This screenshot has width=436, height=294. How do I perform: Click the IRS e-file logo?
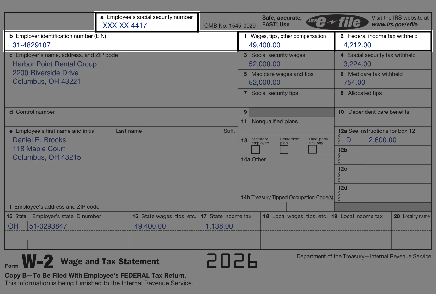[x=337, y=22]
